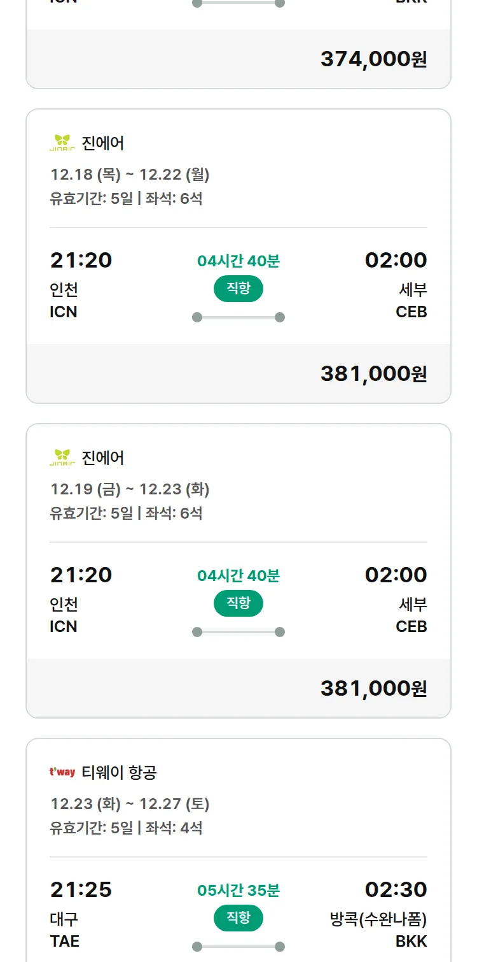This screenshot has width=477, height=962.
Task: Open the 12.23 (화) ~ 12.27 (토) date range
Action: coord(130,803)
